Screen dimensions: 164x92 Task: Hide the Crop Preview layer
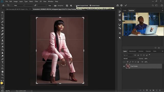tap(124, 66)
